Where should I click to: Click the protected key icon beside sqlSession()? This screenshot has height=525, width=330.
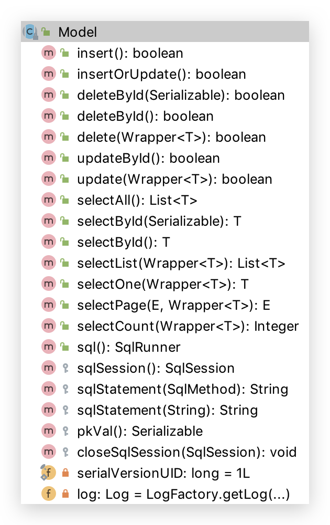[65, 368]
